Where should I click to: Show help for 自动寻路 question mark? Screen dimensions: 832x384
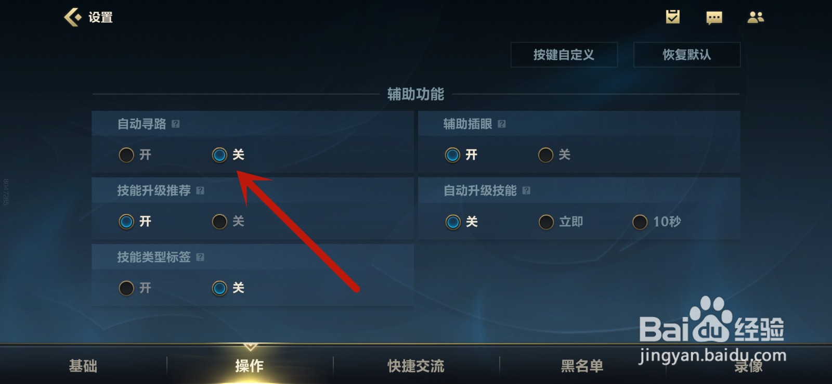click(176, 124)
